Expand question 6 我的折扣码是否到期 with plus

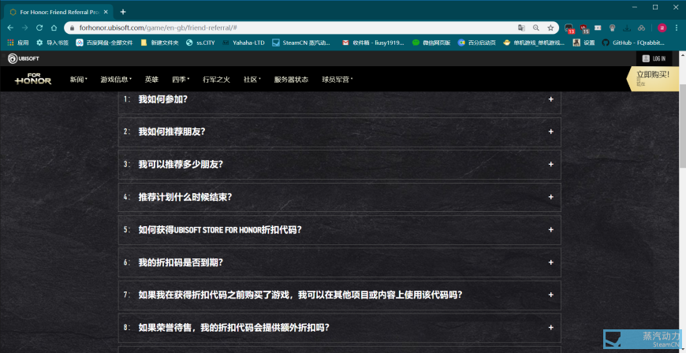[x=551, y=262]
